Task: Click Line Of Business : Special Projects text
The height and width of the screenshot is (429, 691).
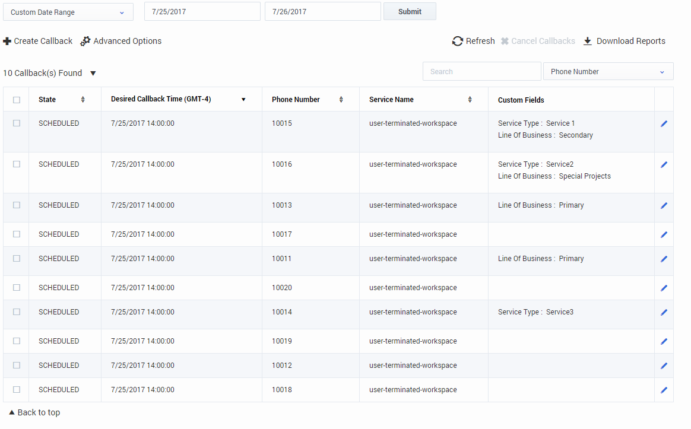Action: tap(554, 176)
